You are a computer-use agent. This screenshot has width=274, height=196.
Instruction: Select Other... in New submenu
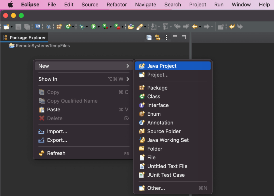(x=173, y=188)
